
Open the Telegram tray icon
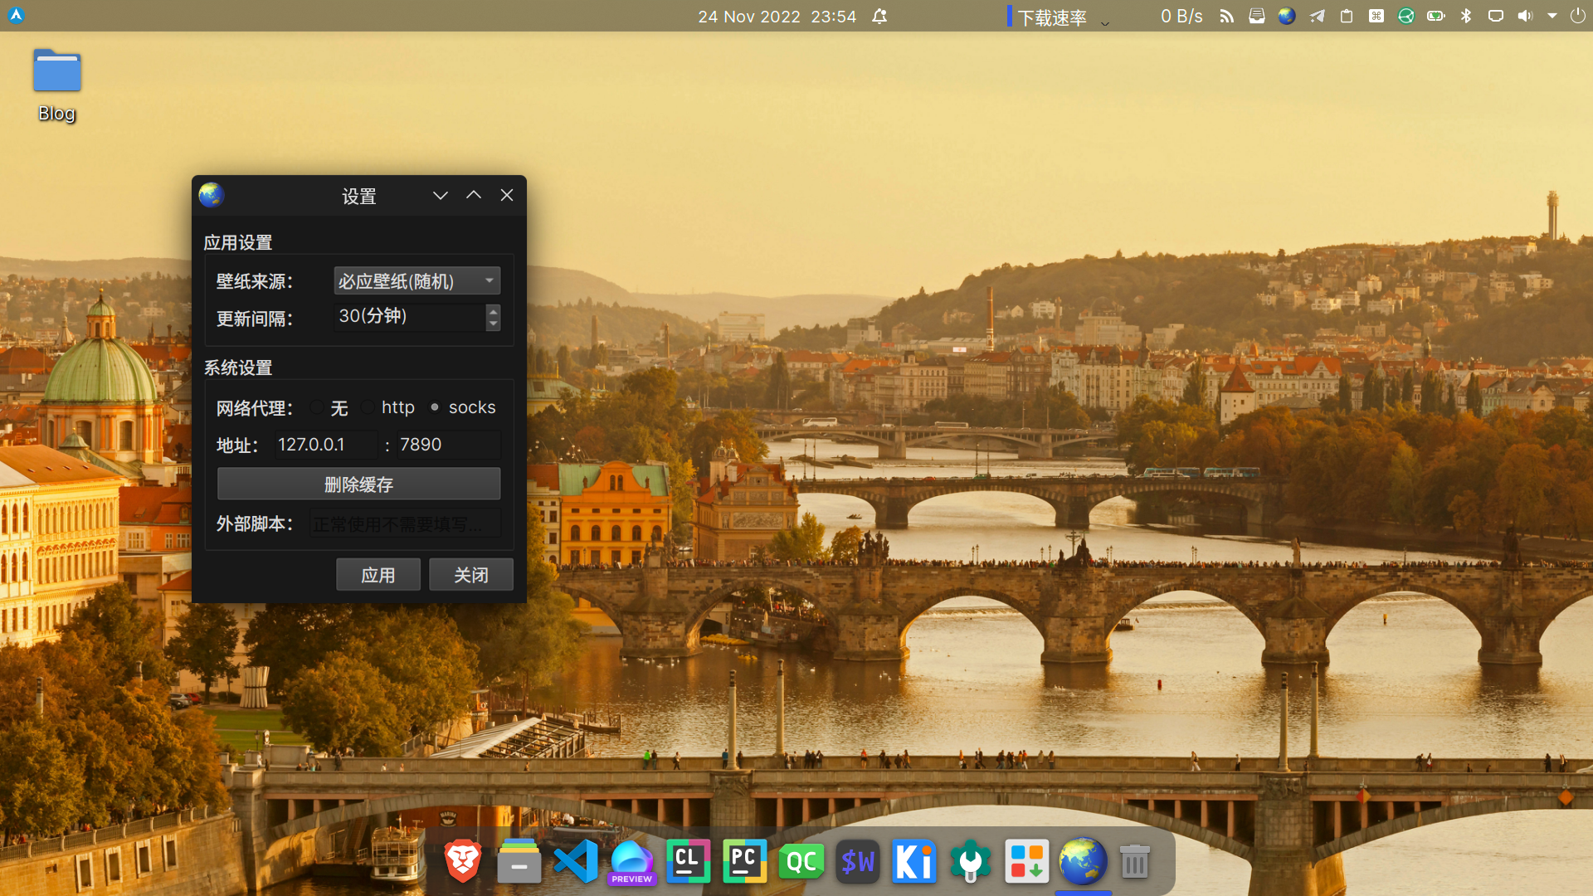tap(1317, 16)
